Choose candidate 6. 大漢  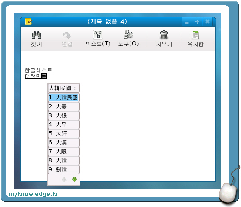(x=64, y=143)
